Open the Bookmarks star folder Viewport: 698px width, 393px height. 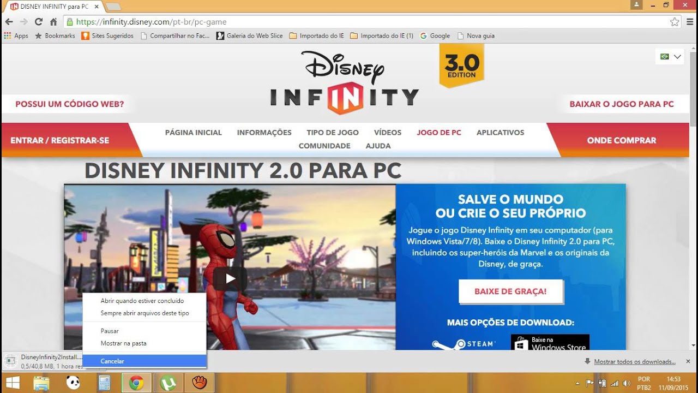(x=55, y=35)
